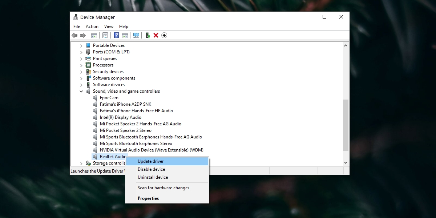Screen dimensions: 436x218
Task: Click the Disable device toolbar icon
Action: click(164, 35)
